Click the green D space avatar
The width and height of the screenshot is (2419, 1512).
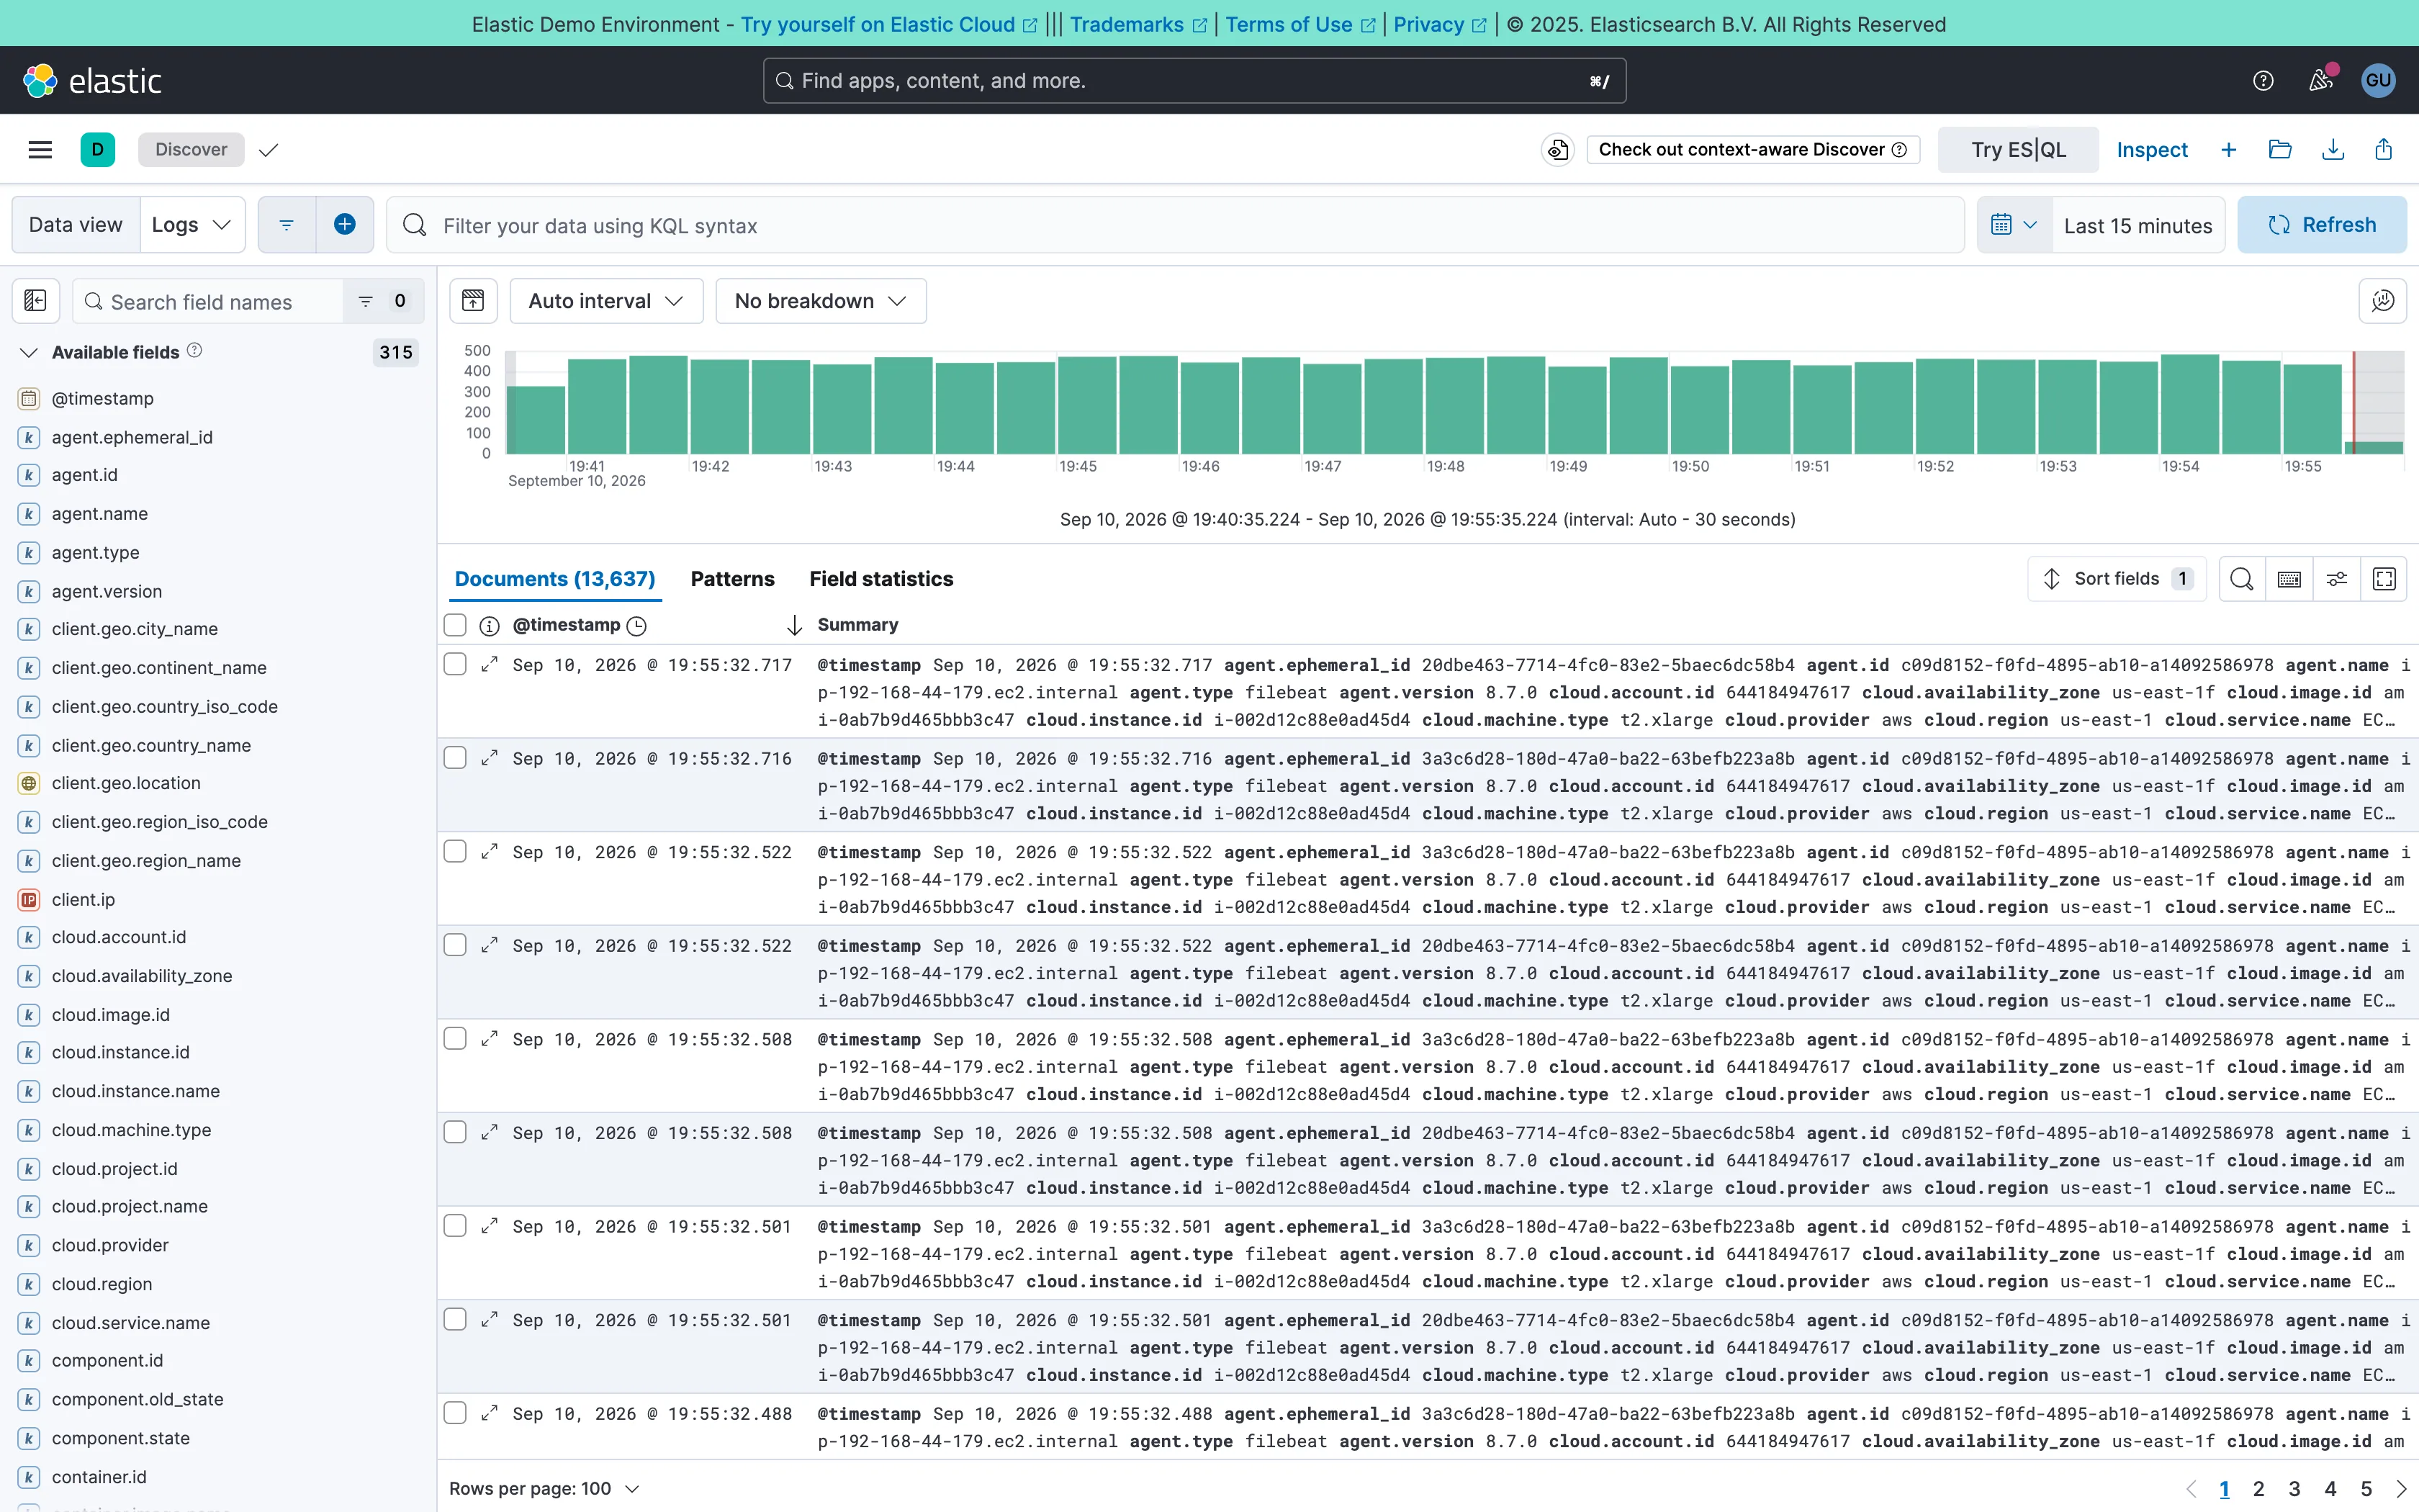(97, 150)
